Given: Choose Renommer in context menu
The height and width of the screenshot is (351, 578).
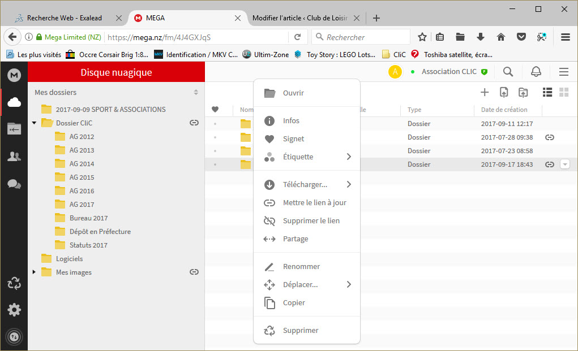Looking at the screenshot, I should [x=307, y=266].
